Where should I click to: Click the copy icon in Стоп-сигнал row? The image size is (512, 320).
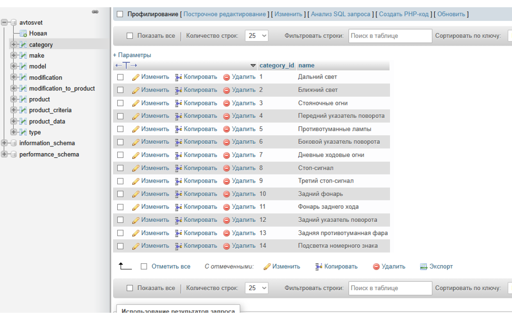pyautogui.click(x=178, y=168)
